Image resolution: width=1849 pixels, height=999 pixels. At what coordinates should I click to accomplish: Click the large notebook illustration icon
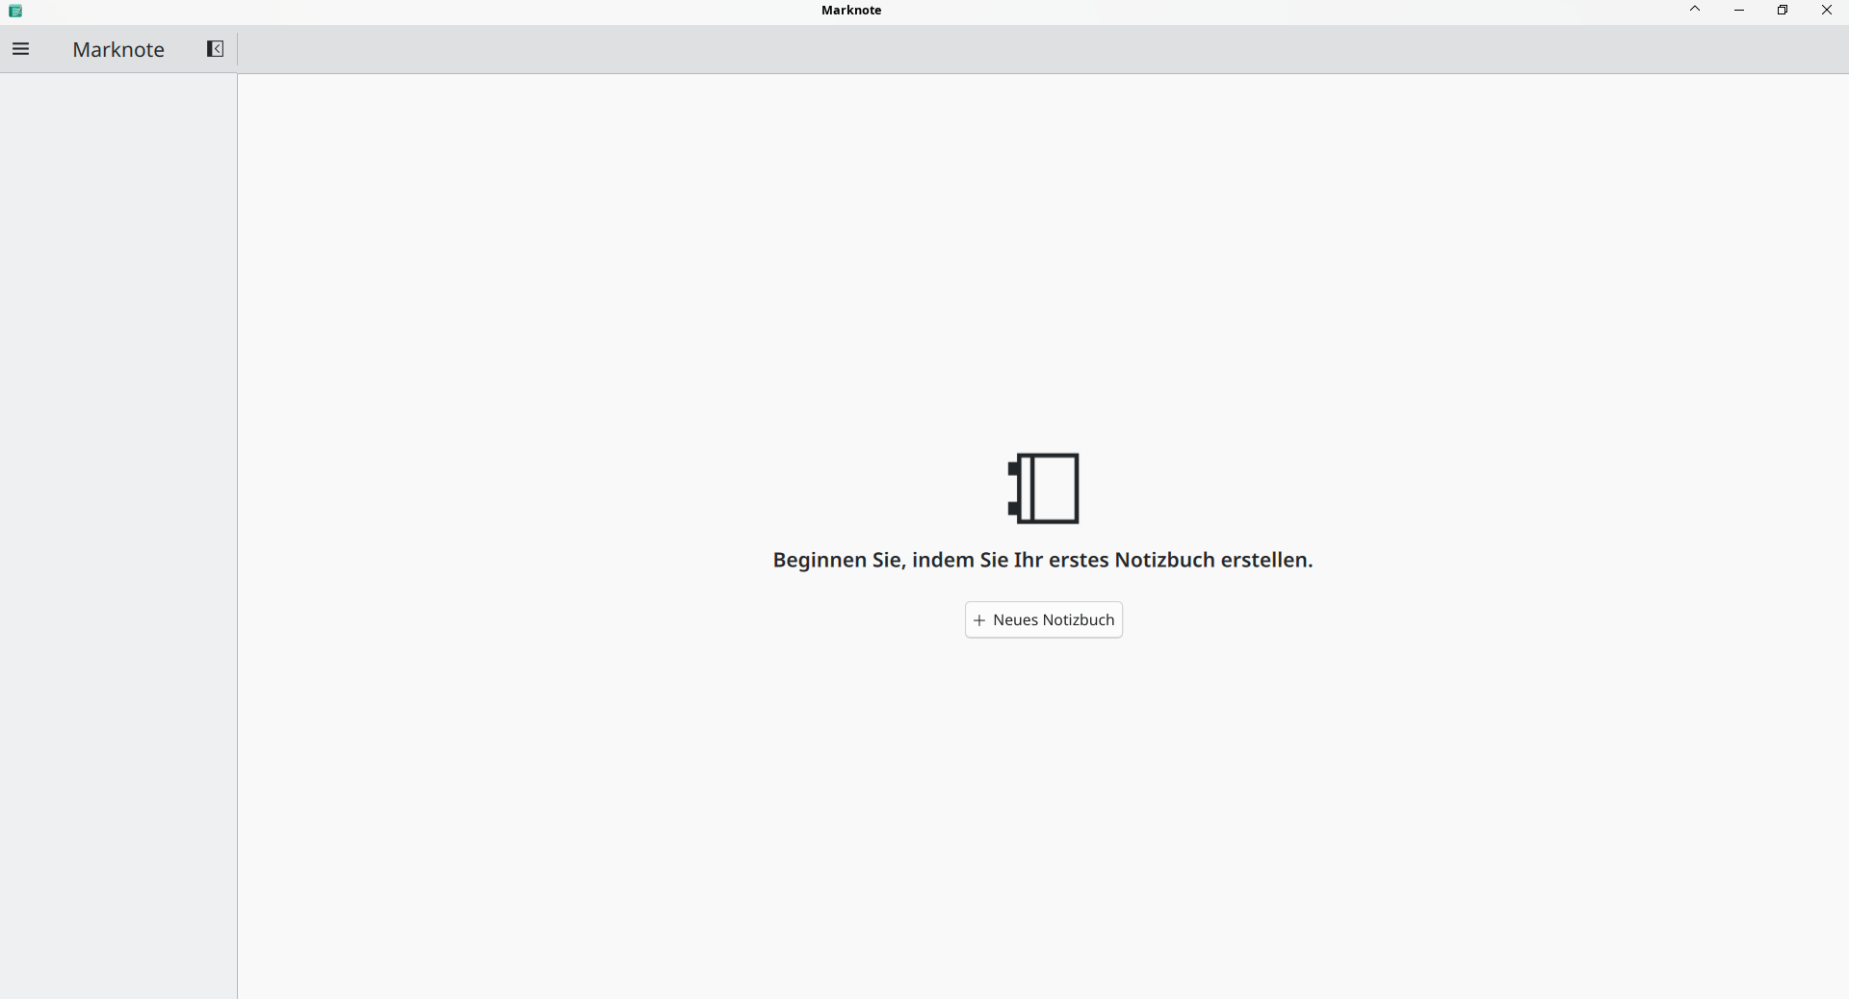(x=1044, y=488)
